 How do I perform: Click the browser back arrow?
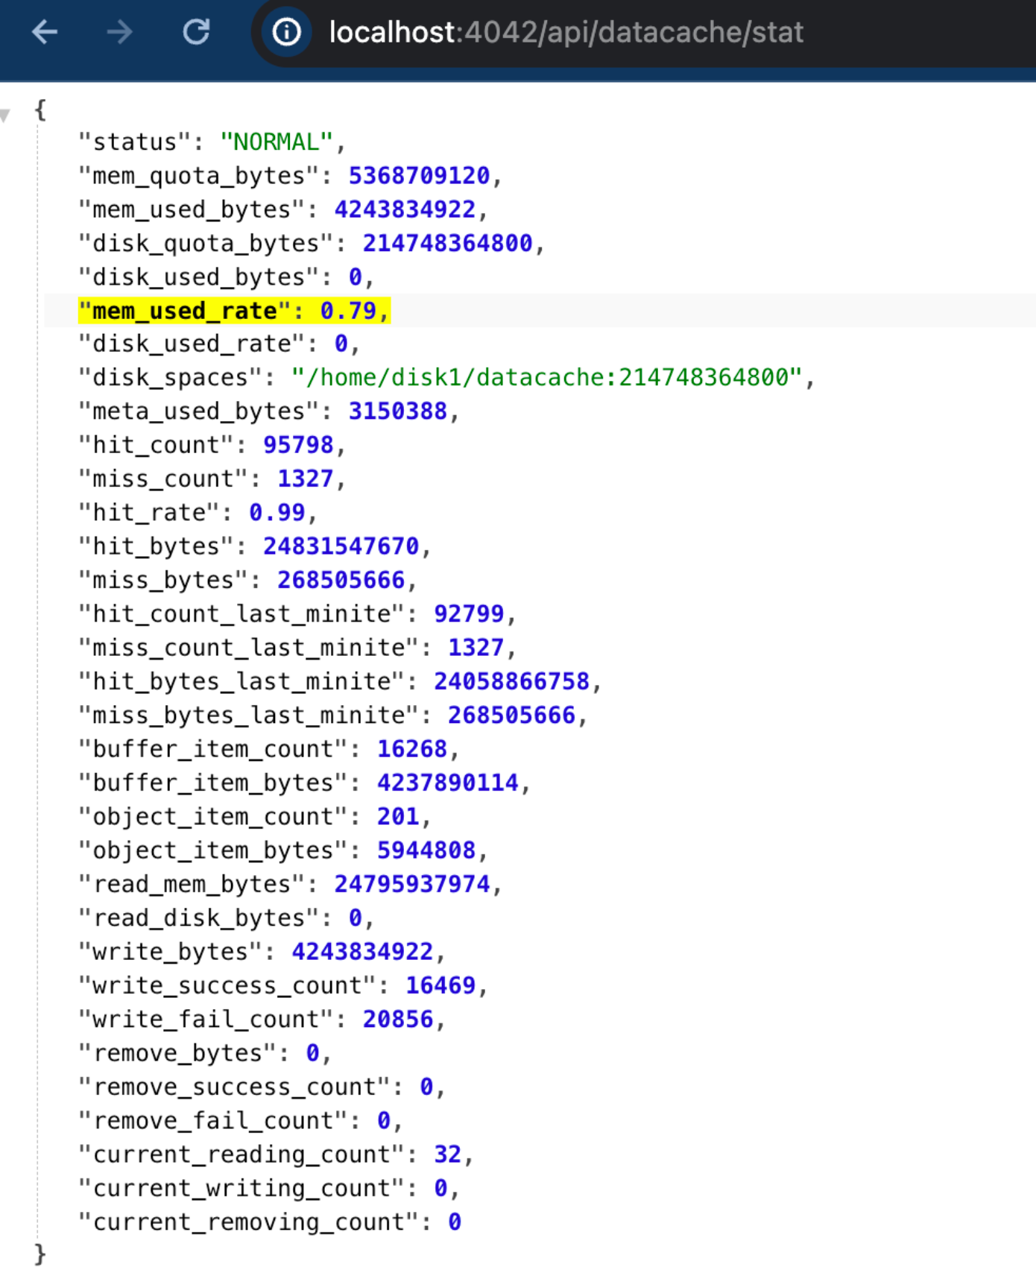(45, 32)
